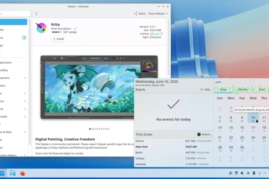Select June 8 in the calendar
This screenshot has width=269, height=179.
tap(231, 119)
